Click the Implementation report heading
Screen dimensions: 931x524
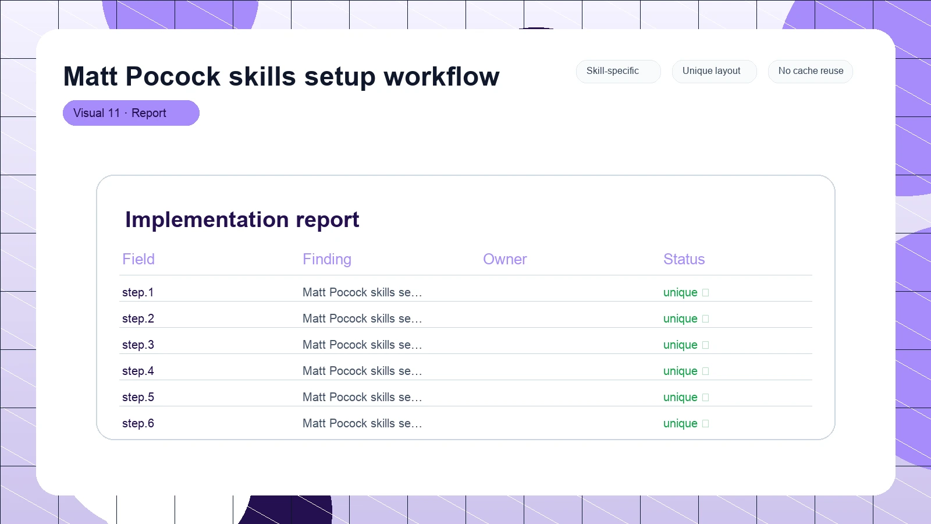click(242, 220)
